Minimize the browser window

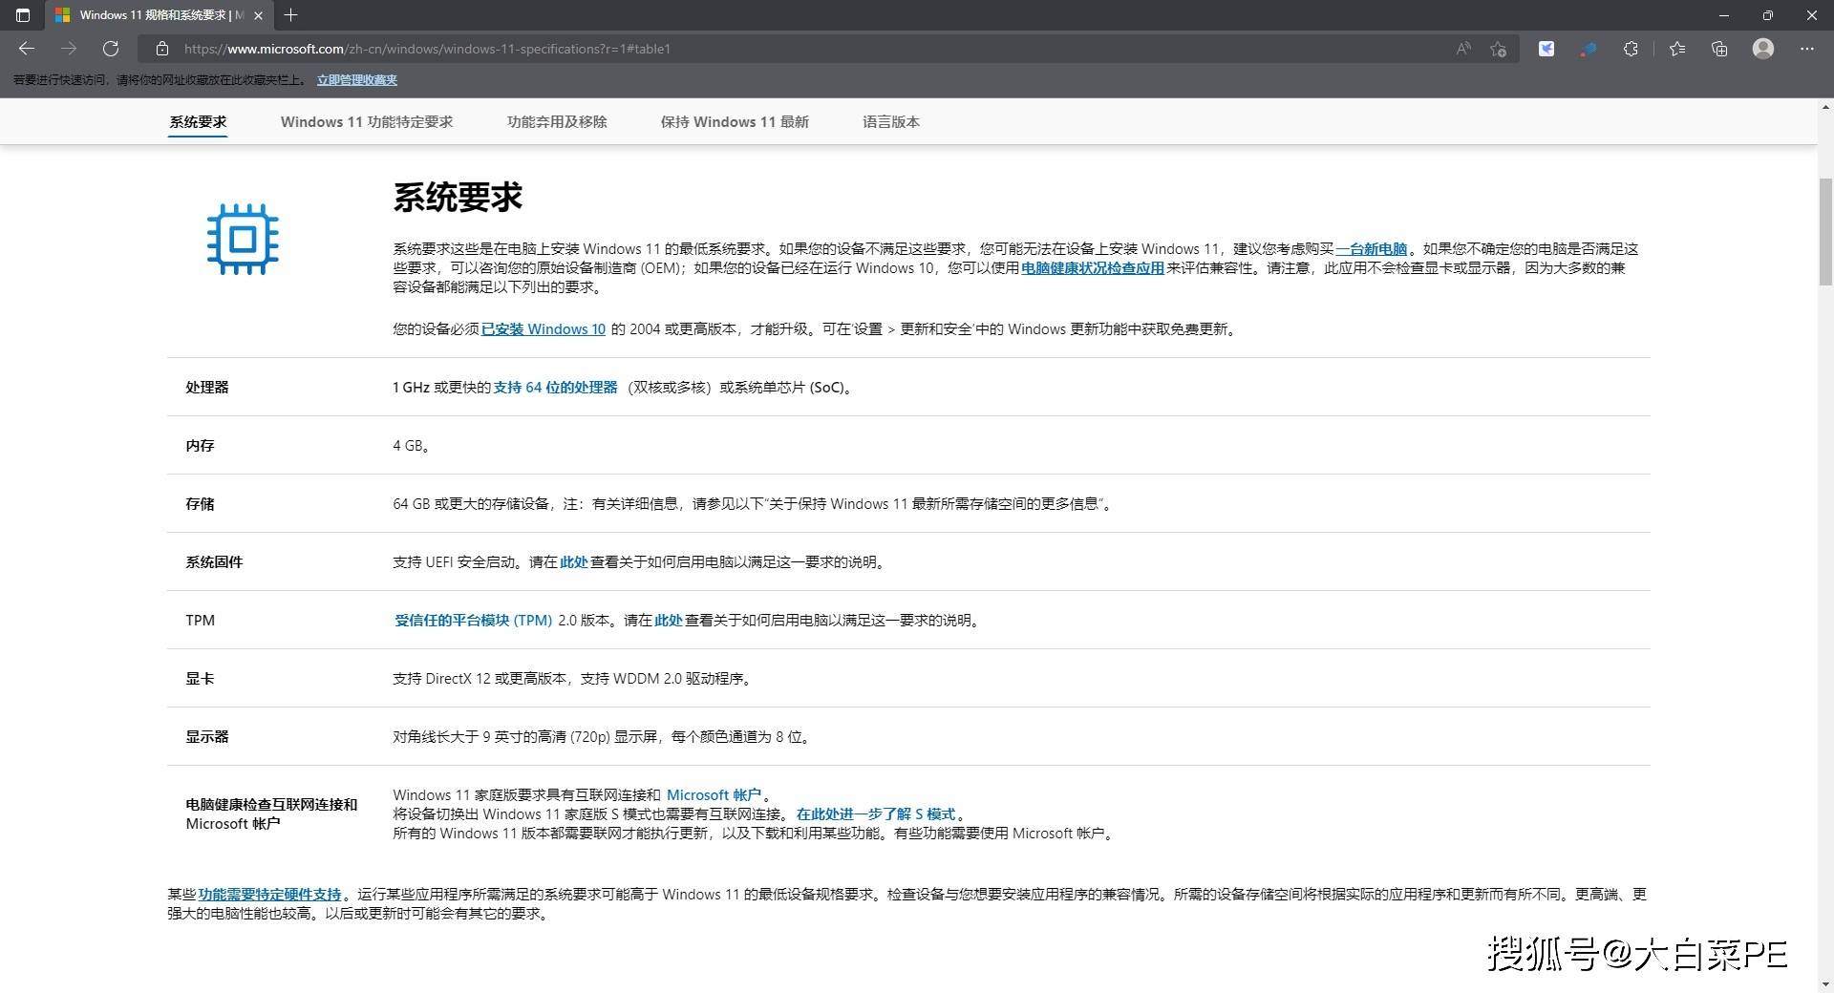pyautogui.click(x=1724, y=15)
